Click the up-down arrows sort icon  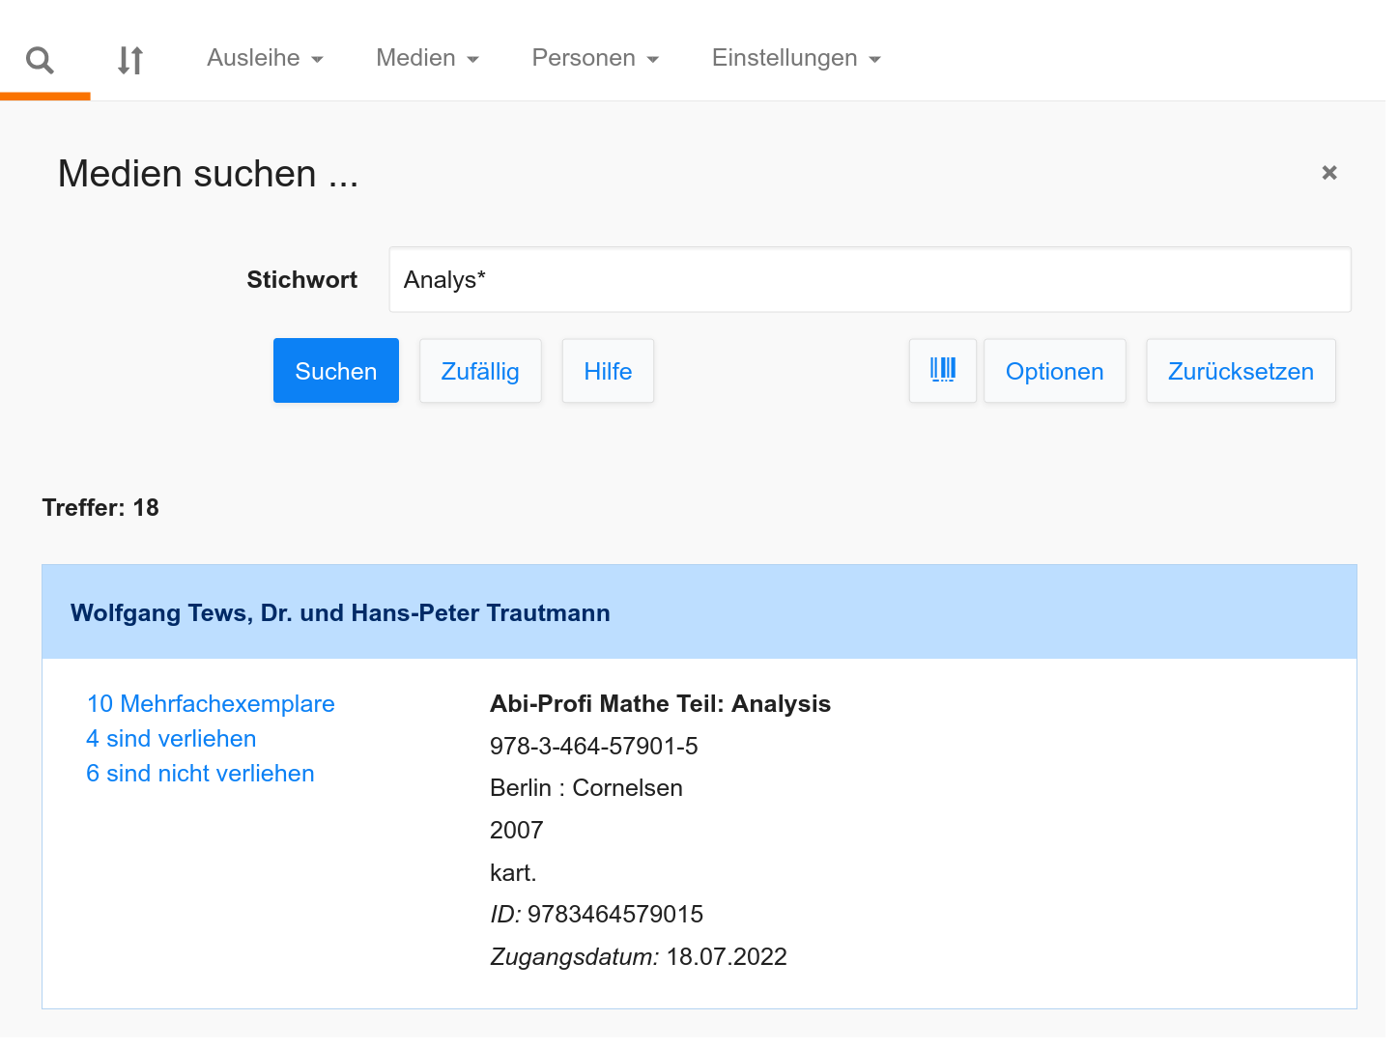pos(130,60)
